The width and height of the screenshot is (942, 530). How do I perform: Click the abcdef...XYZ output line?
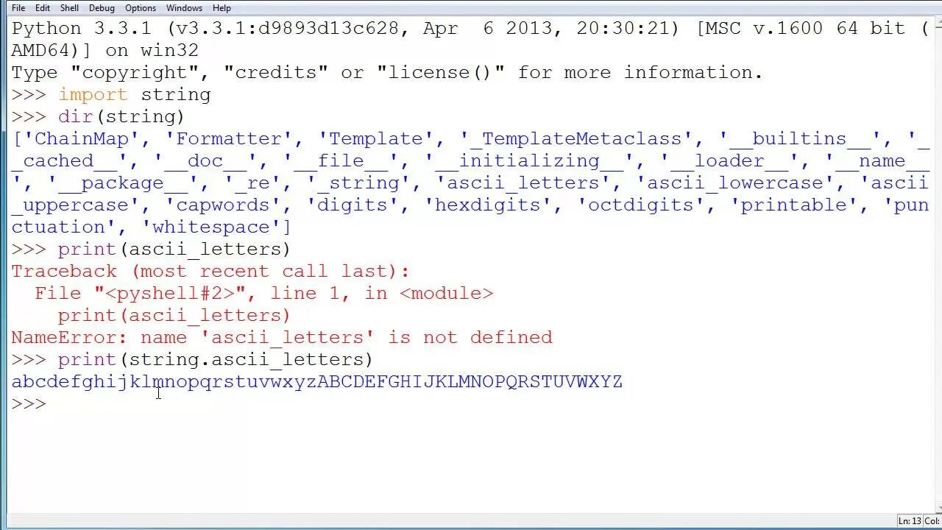coord(316,382)
